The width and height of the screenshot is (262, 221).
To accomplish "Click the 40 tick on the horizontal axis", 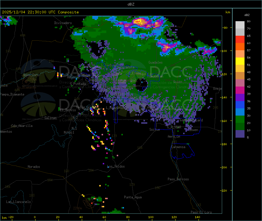I will [81, 217].
